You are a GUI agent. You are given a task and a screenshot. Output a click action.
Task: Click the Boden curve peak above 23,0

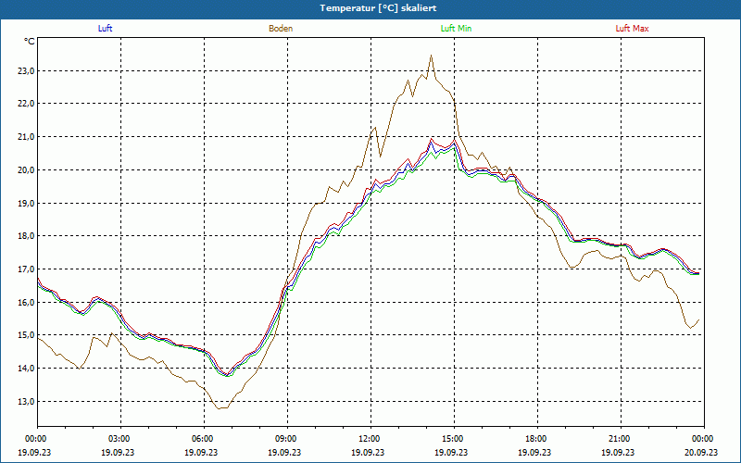tap(431, 56)
